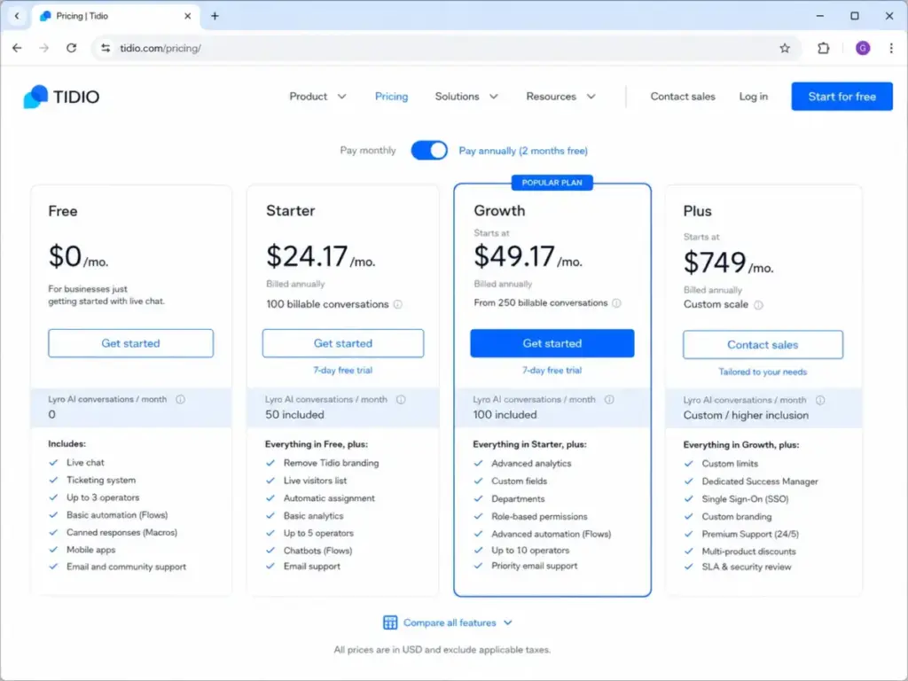This screenshot has height=681, width=908.
Task: Click Lyro AI info icon in Free plan
Action: [x=180, y=400]
